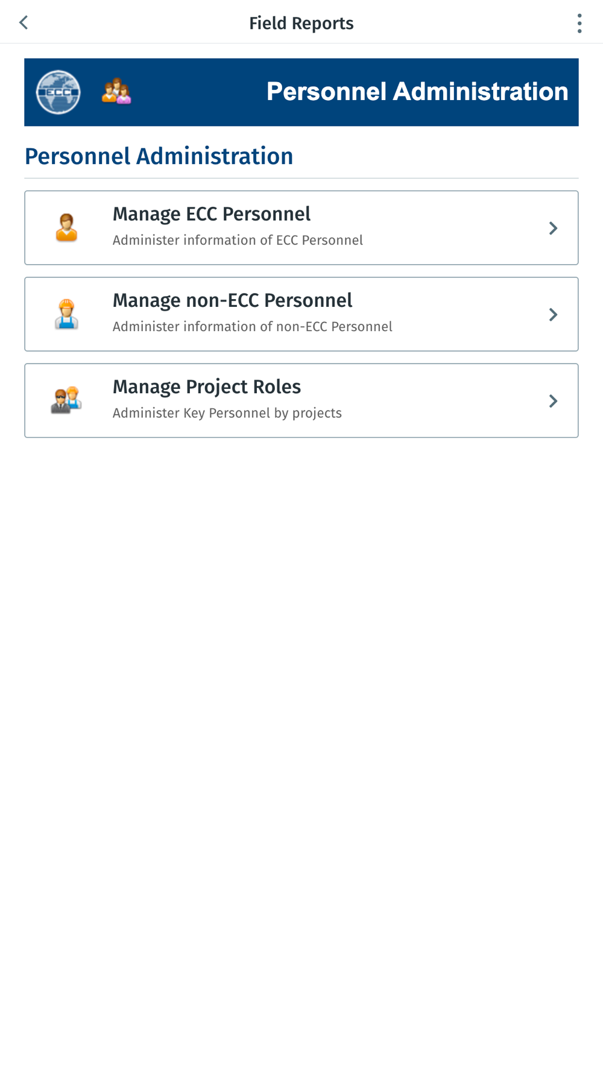Click the project roles people icon
Image resolution: width=603 pixels, height=1072 pixels.
pos(66,400)
